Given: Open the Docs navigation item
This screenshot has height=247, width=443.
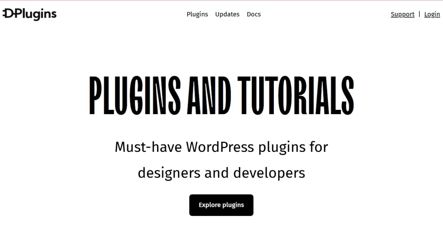Looking at the screenshot, I should (254, 14).
